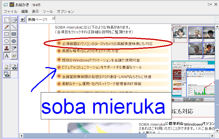Click the 'soba mieruka' blue text box
The width and height of the screenshot is (219, 139).
coord(106,106)
